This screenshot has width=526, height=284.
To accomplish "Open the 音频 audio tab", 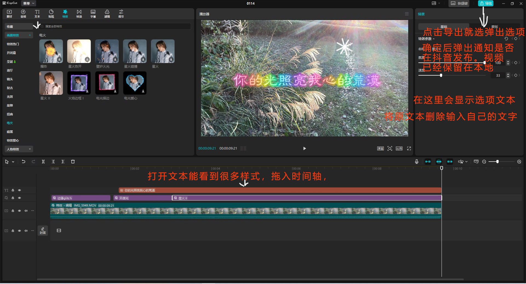I will coord(23,14).
